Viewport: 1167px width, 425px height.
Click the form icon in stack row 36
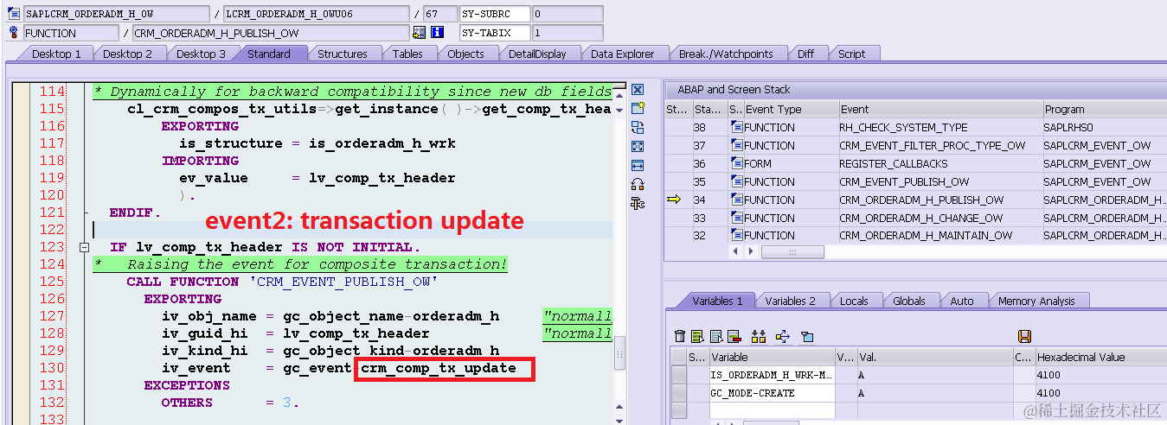[x=737, y=163]
